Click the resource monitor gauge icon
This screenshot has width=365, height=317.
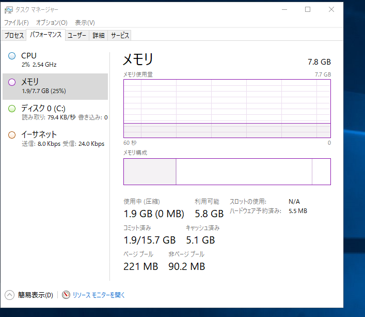tap(66, 295)
